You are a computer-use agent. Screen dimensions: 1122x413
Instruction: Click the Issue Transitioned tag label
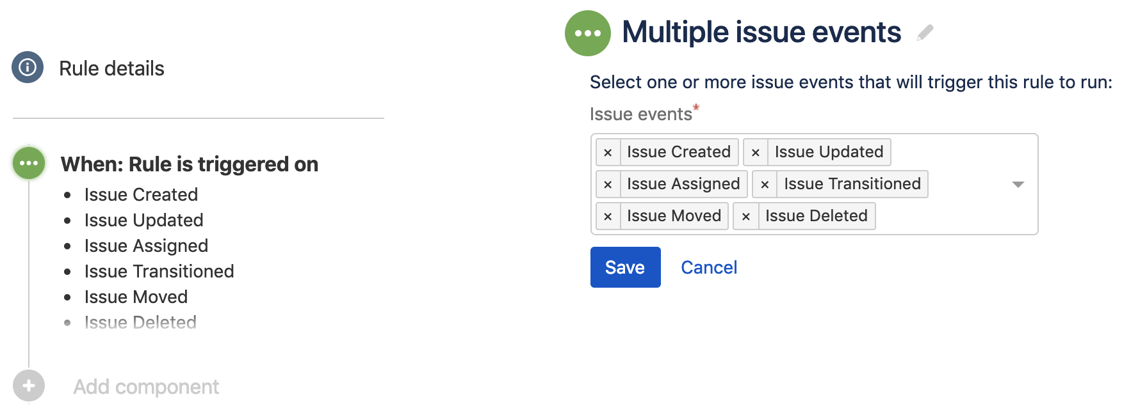[x=852, y=184]
